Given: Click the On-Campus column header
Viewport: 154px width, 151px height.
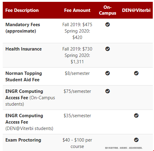Looking at the screenshot, I should [108, 10].
